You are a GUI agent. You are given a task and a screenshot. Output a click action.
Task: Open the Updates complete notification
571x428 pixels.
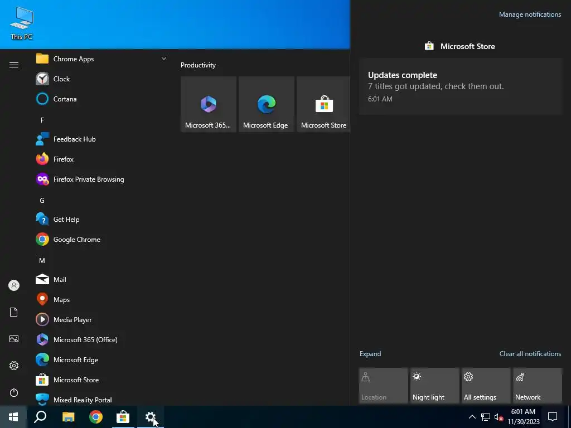(x=461, y=86)
